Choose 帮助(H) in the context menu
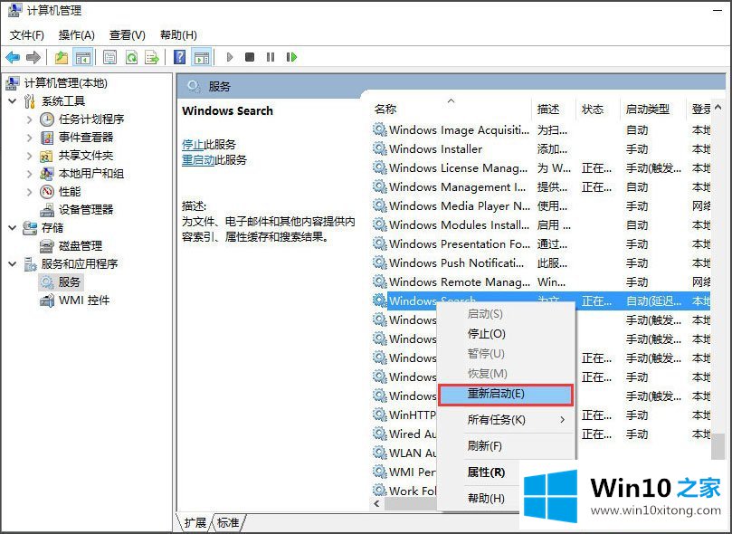The width and height of the screenshot is (732, 534). (486, 498)
